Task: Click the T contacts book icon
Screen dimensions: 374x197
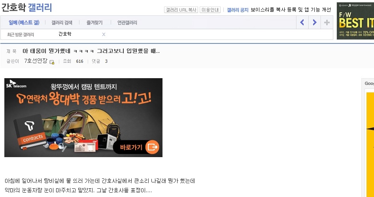Action: pyautogui.click(x=30, y=131)
